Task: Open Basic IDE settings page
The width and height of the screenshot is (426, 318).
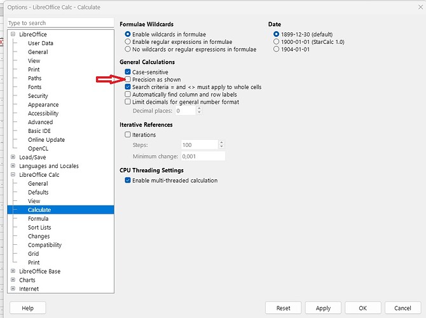Action: (39, 131)
